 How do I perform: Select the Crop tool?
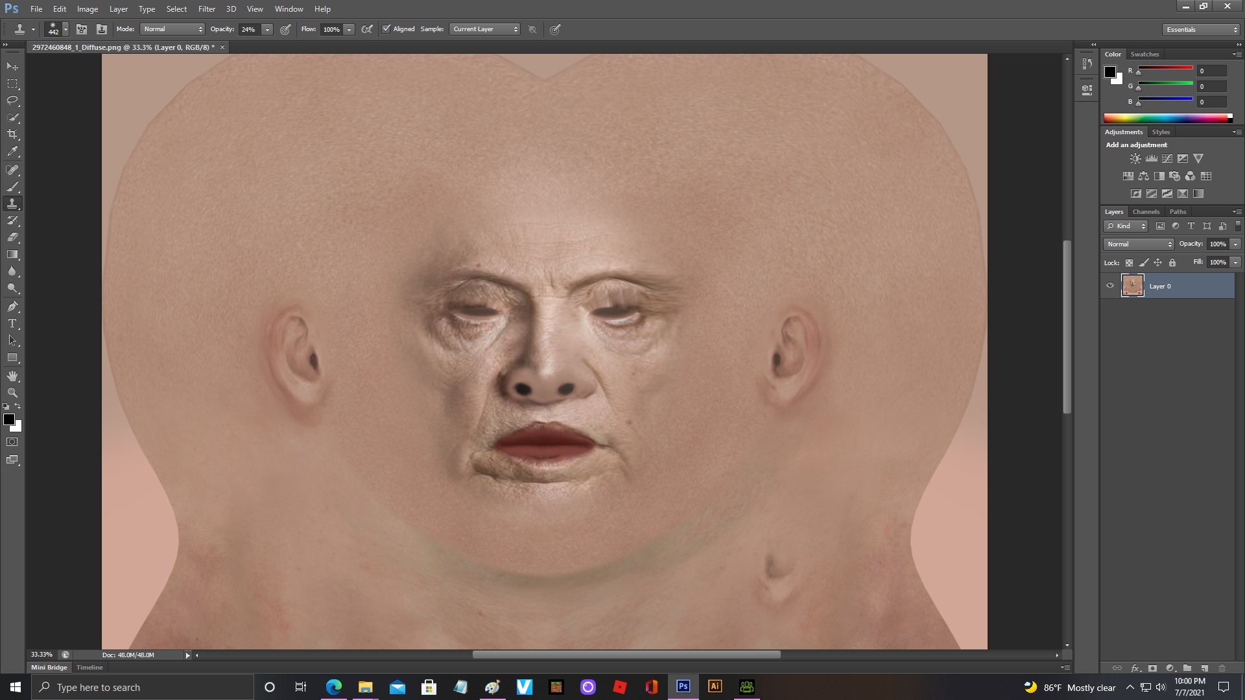pyautogui.click(x=12, y=134)
